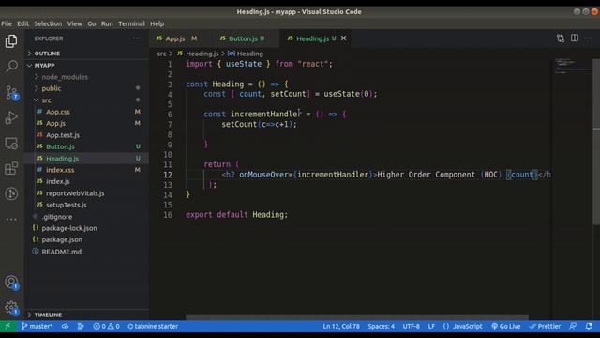
Task: Collapse the MYAPP folder section
Action: point(87,65)
